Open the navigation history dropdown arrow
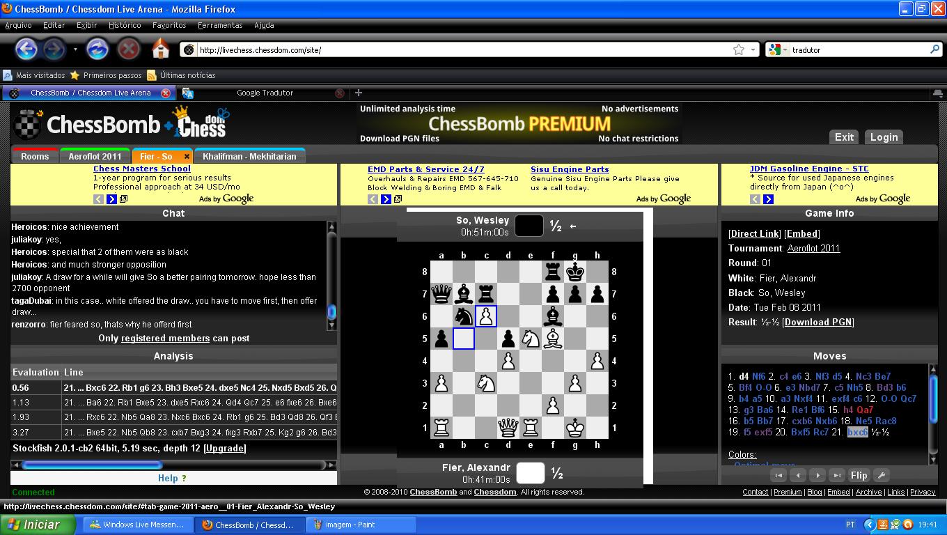This screenshot has width=947, height=535. (x=75, y=49)
